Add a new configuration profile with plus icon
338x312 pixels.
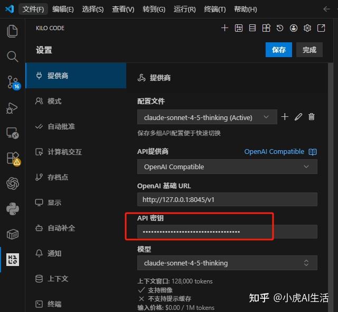(285, 117)
